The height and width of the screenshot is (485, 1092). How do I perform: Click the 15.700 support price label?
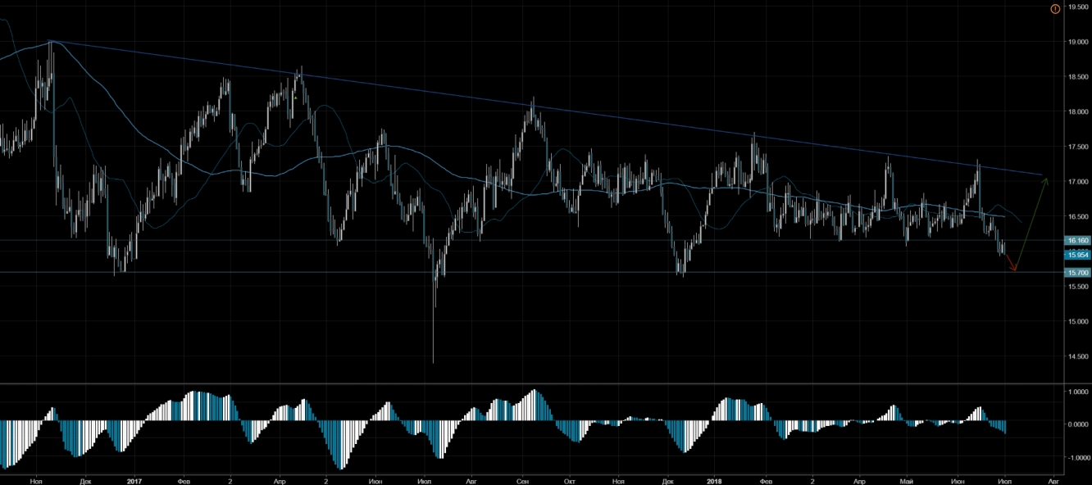point(1076,272)
